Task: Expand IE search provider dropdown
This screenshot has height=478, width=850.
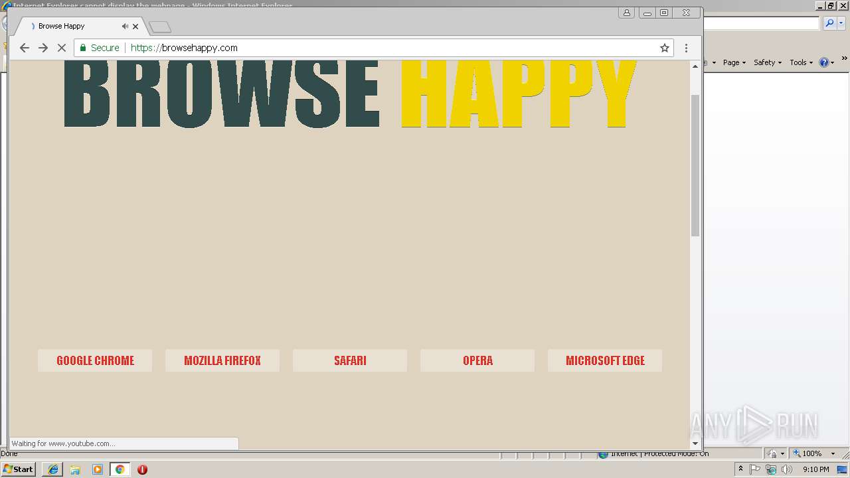Action: (841, 23)
